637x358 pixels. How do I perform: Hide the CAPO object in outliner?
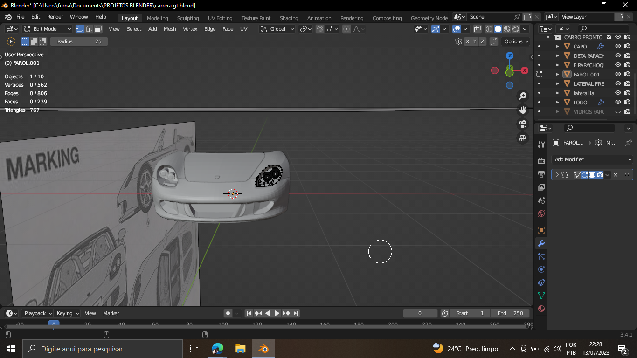click(618, 46)
